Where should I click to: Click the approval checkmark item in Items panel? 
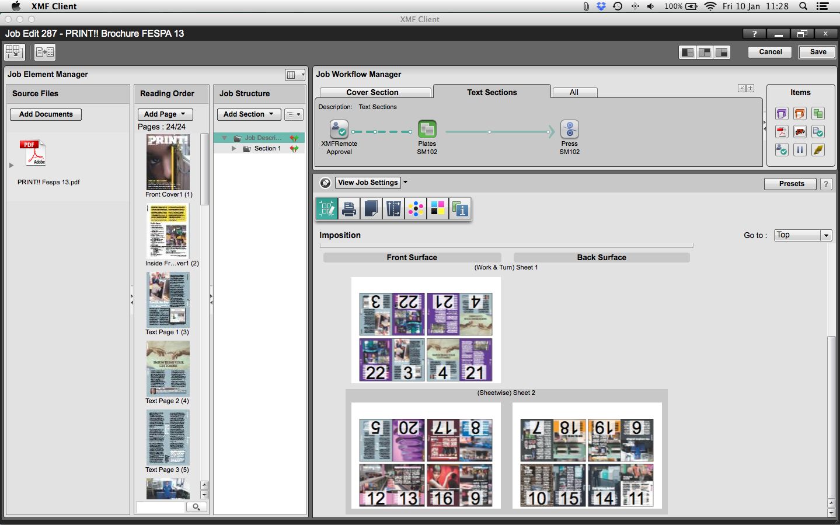click(781, 149)
